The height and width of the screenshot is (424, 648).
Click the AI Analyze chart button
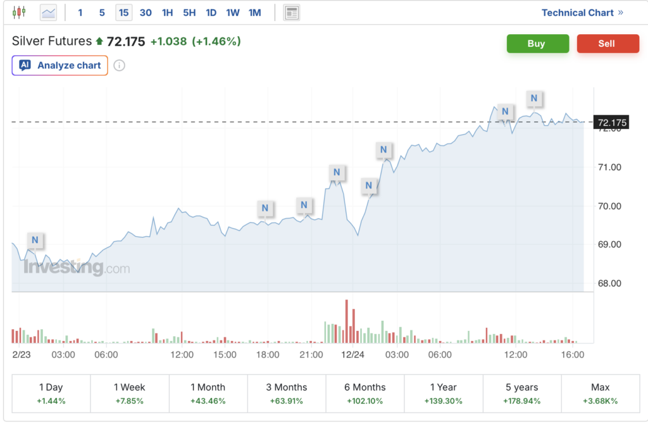(60, 65)
